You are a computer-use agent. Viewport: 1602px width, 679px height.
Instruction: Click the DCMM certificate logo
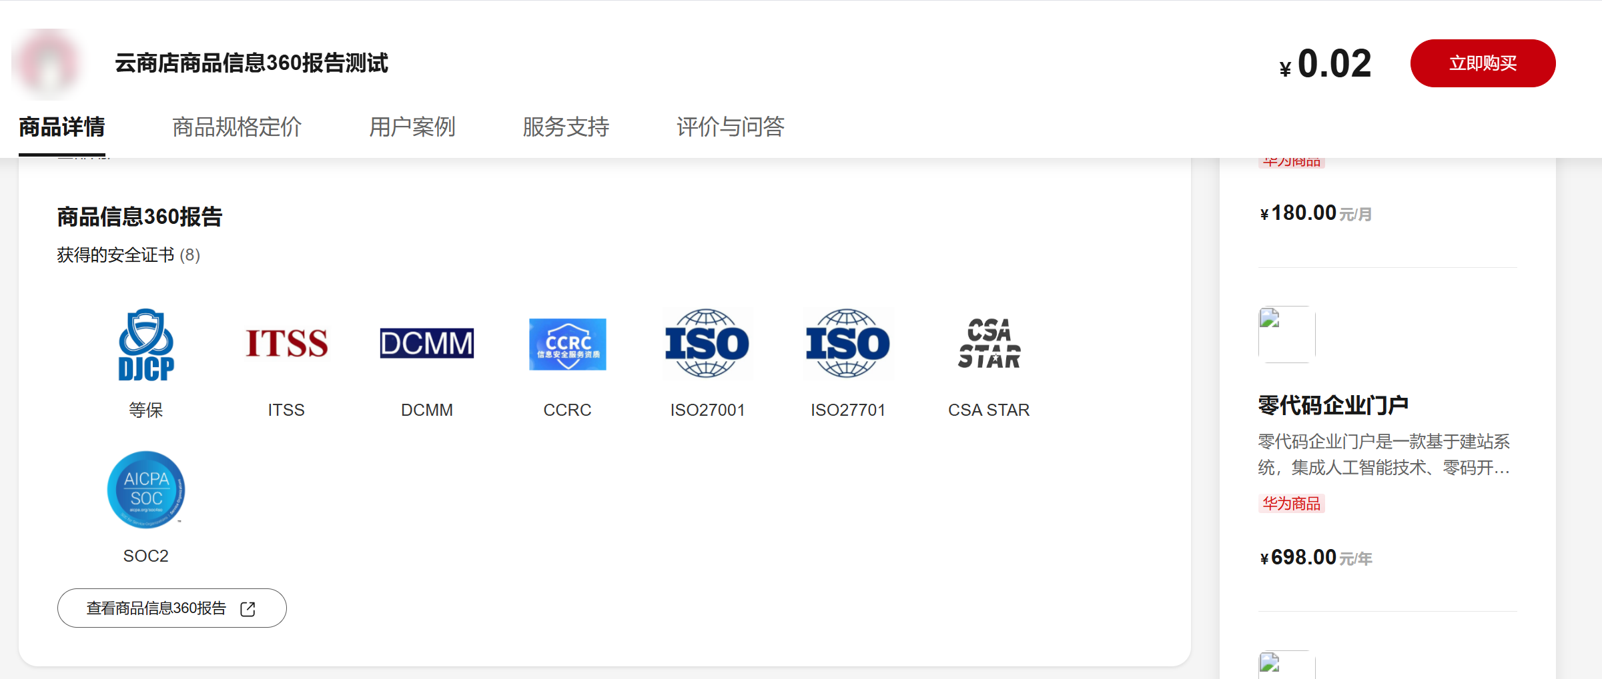(427, 343)
